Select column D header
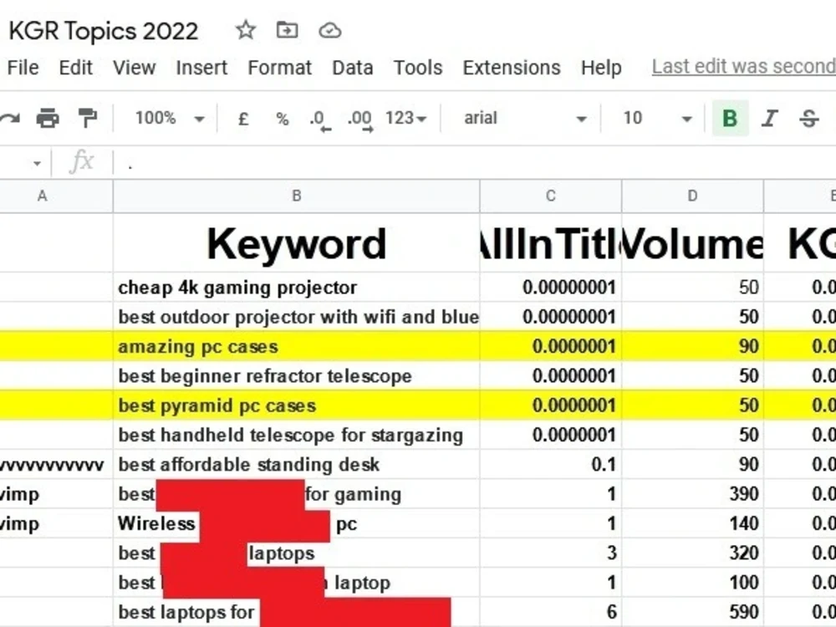 pyautogui.click(x=692, y=196)
